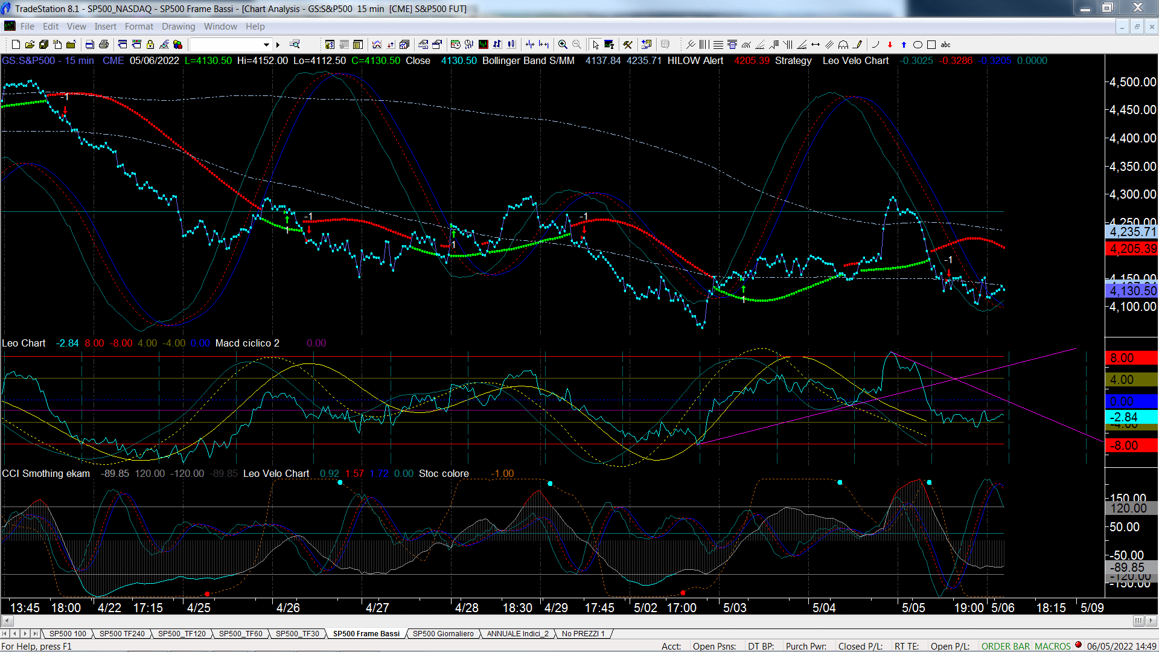The width and height of the screenshot is (1159, 652).
Task: Open the Insert menu
Action: pos(106,26)
